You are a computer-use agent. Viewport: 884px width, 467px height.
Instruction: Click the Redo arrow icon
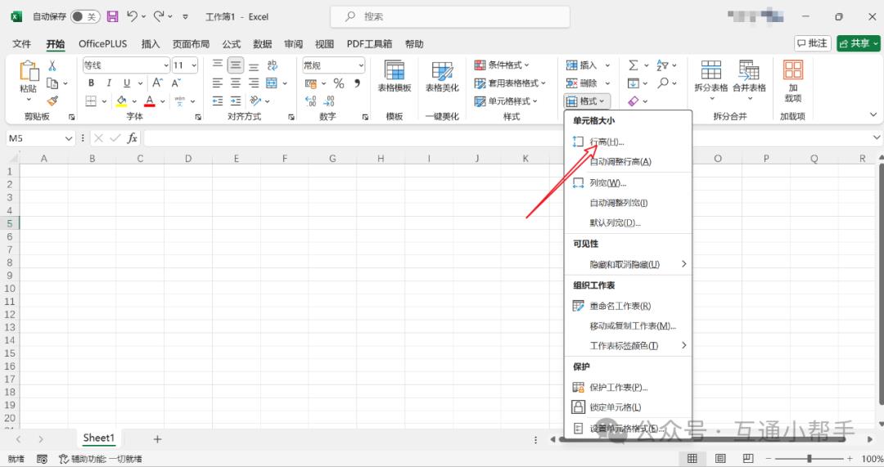[159, 16]
